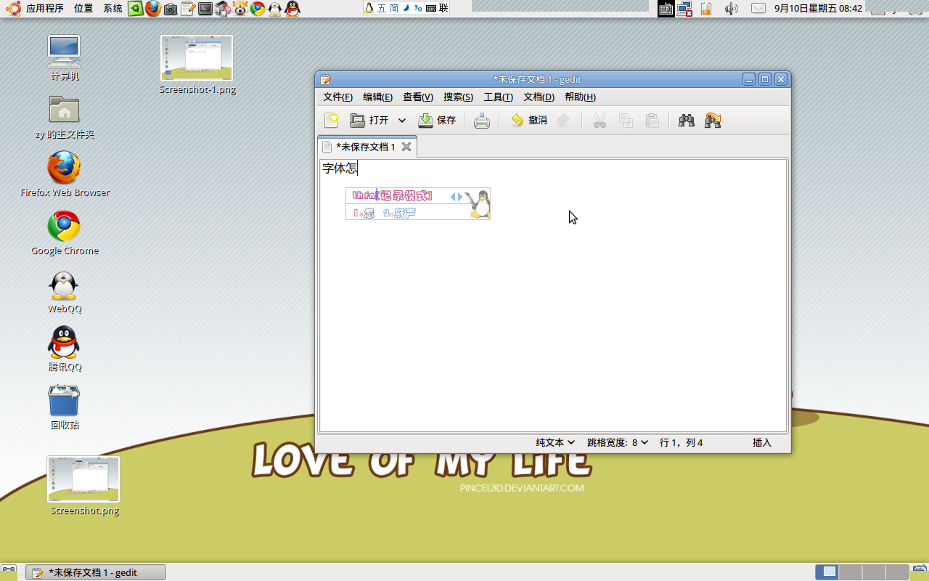Open find with binoculars icon

[686, 121]
